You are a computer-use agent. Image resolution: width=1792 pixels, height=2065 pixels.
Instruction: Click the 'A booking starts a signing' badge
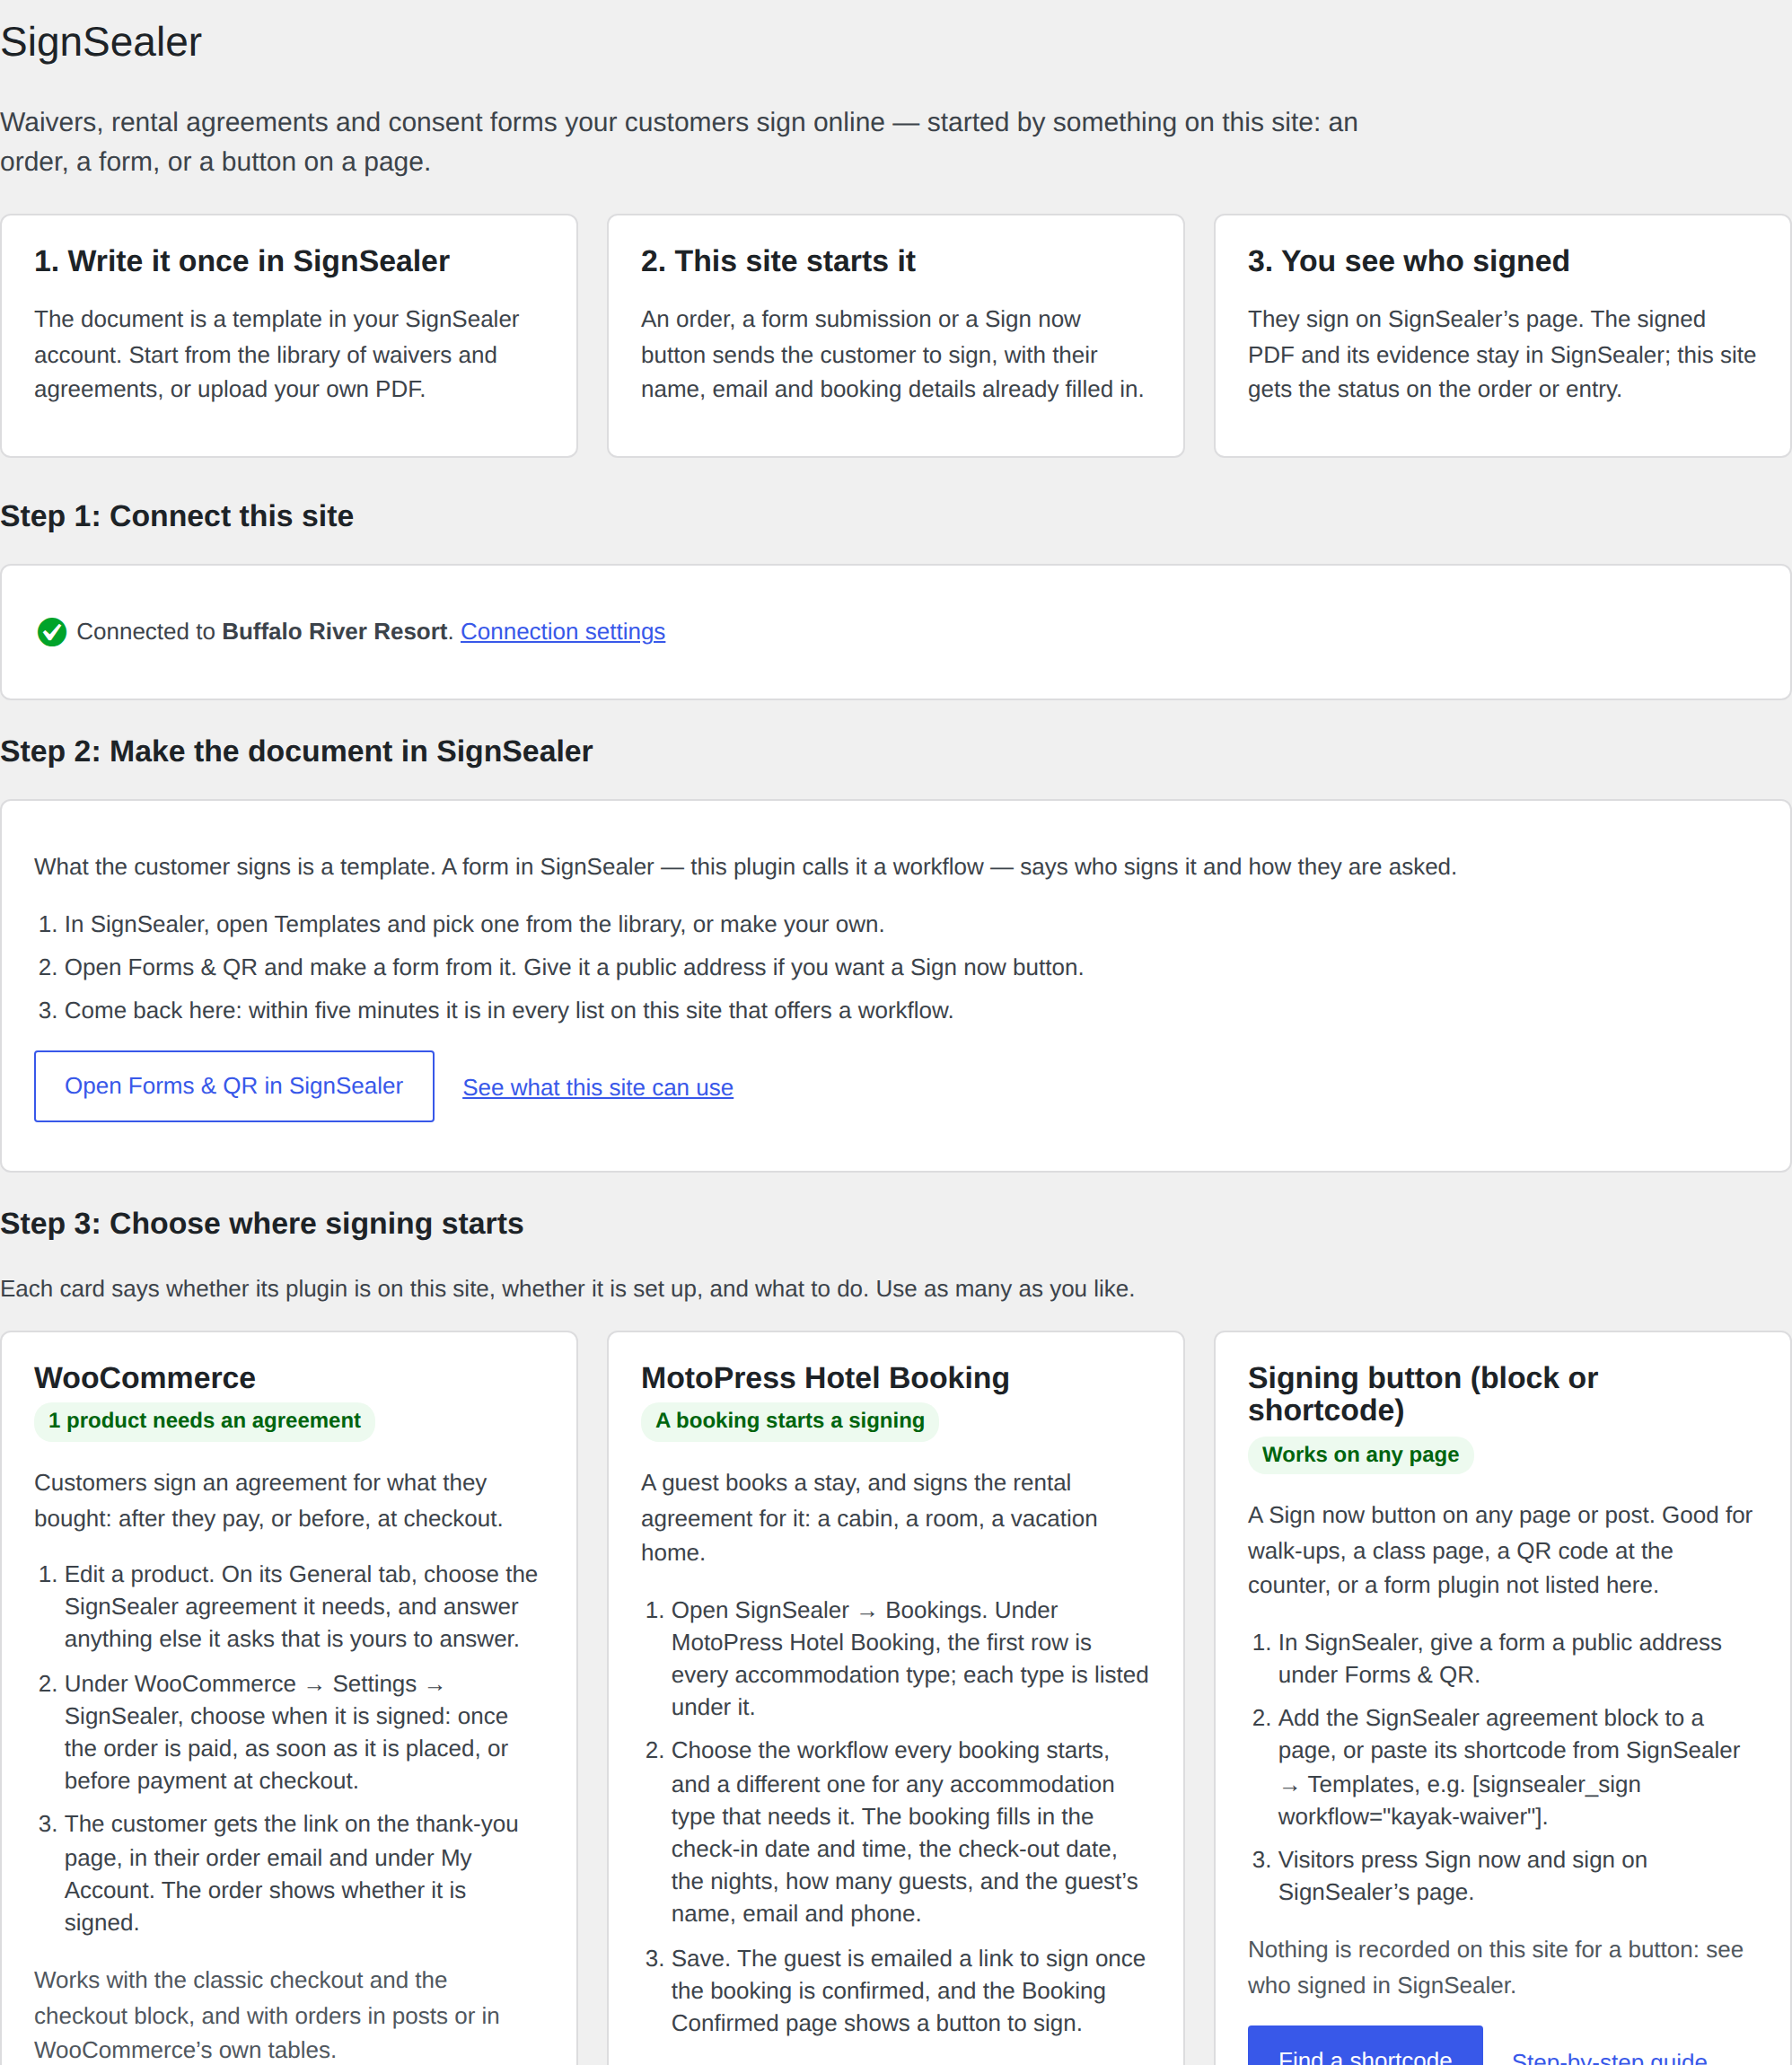tap(790, 1421)
